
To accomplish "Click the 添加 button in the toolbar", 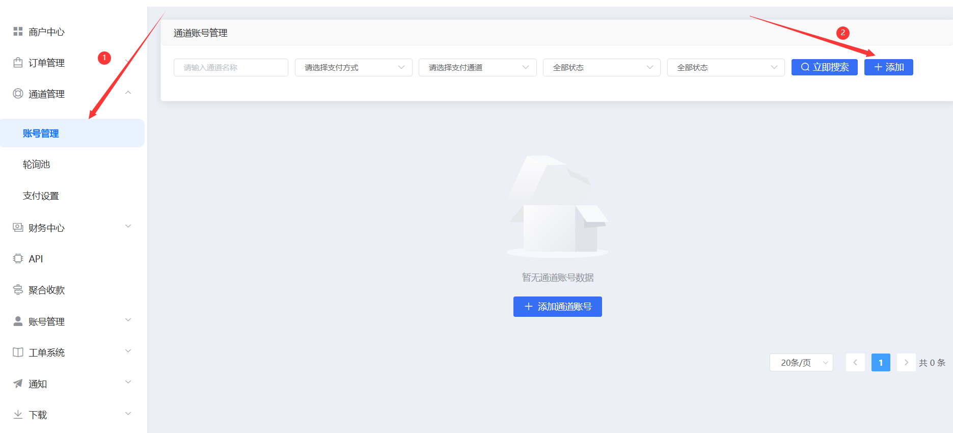I will (889, 67).
